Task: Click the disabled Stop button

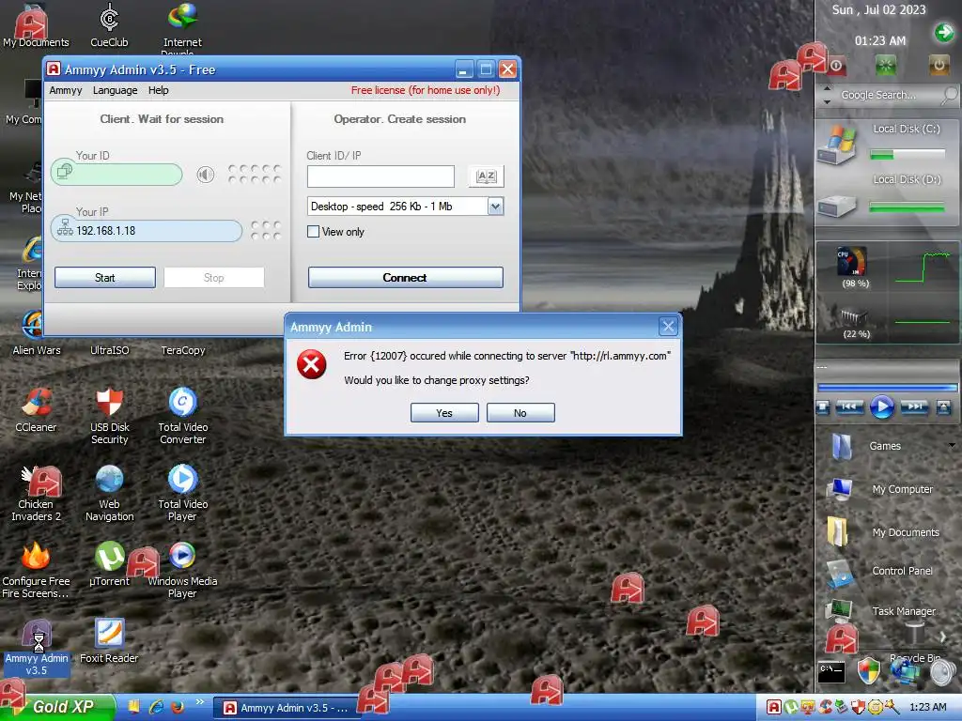Action: point(213,277)
